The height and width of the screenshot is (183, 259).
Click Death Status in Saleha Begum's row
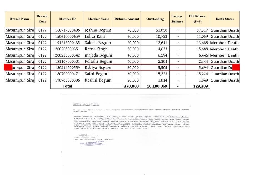click(224, 43)
